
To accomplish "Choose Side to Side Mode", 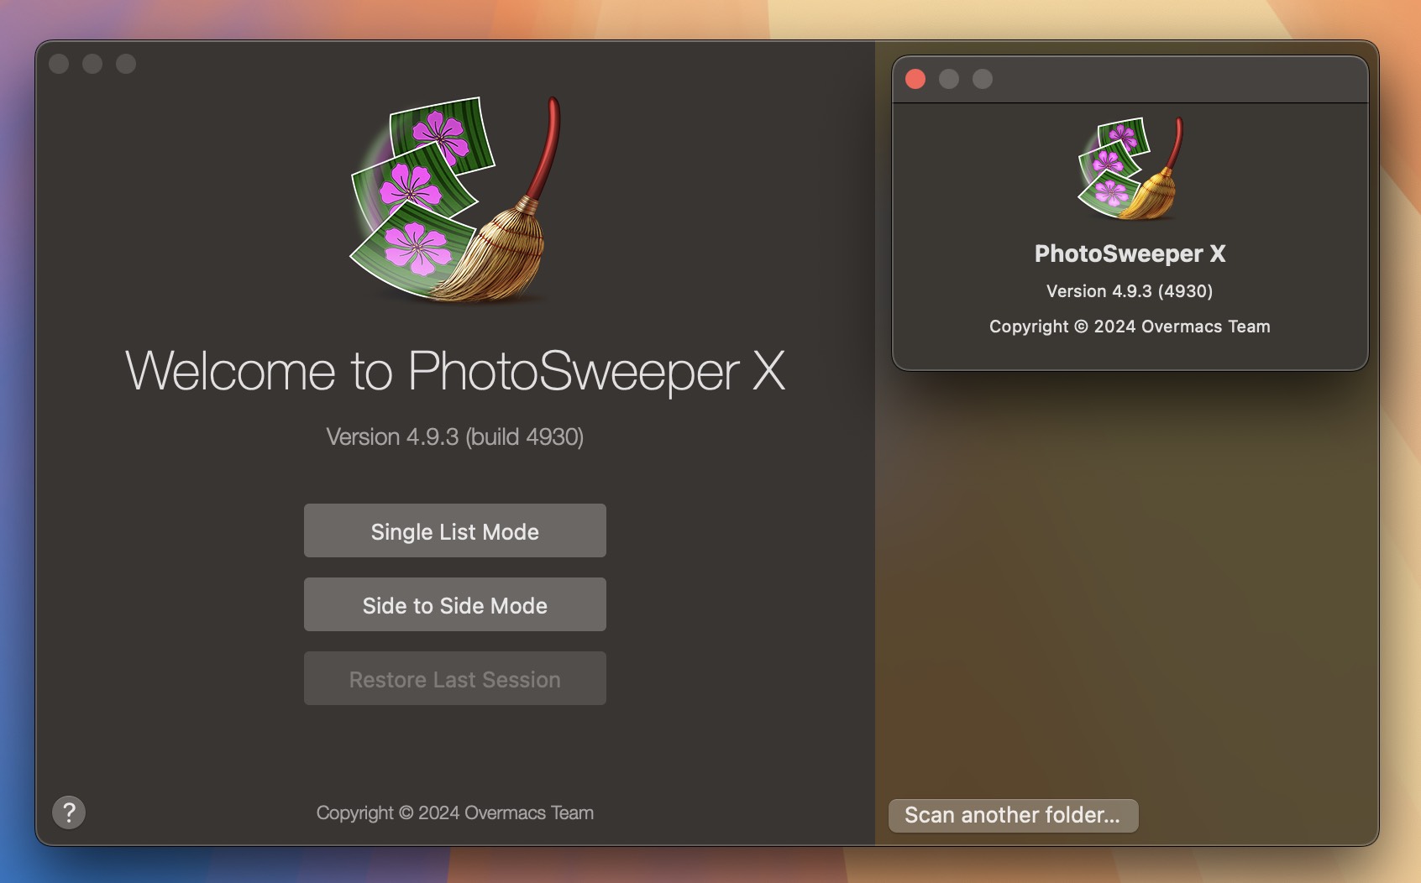I will click(454, 604).
